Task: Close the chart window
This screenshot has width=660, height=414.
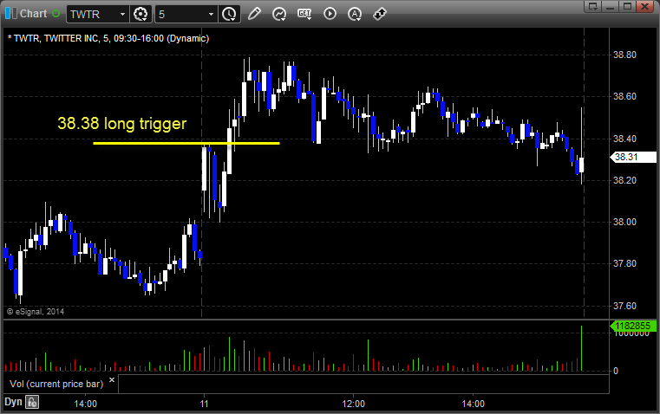Action: 644,6
